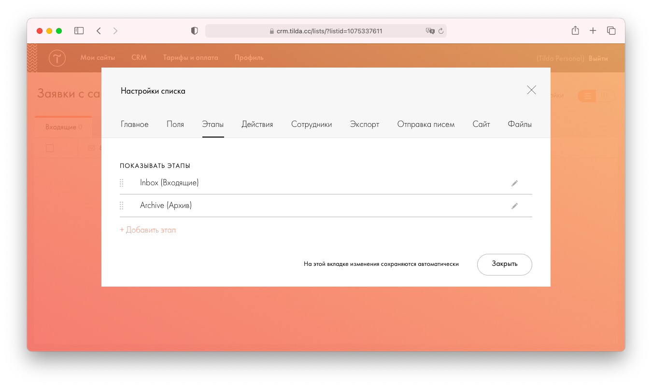Switch to kanban view toggle

tap(606, 96)
